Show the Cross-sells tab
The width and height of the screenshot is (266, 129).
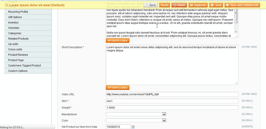(x=28, y=49)
